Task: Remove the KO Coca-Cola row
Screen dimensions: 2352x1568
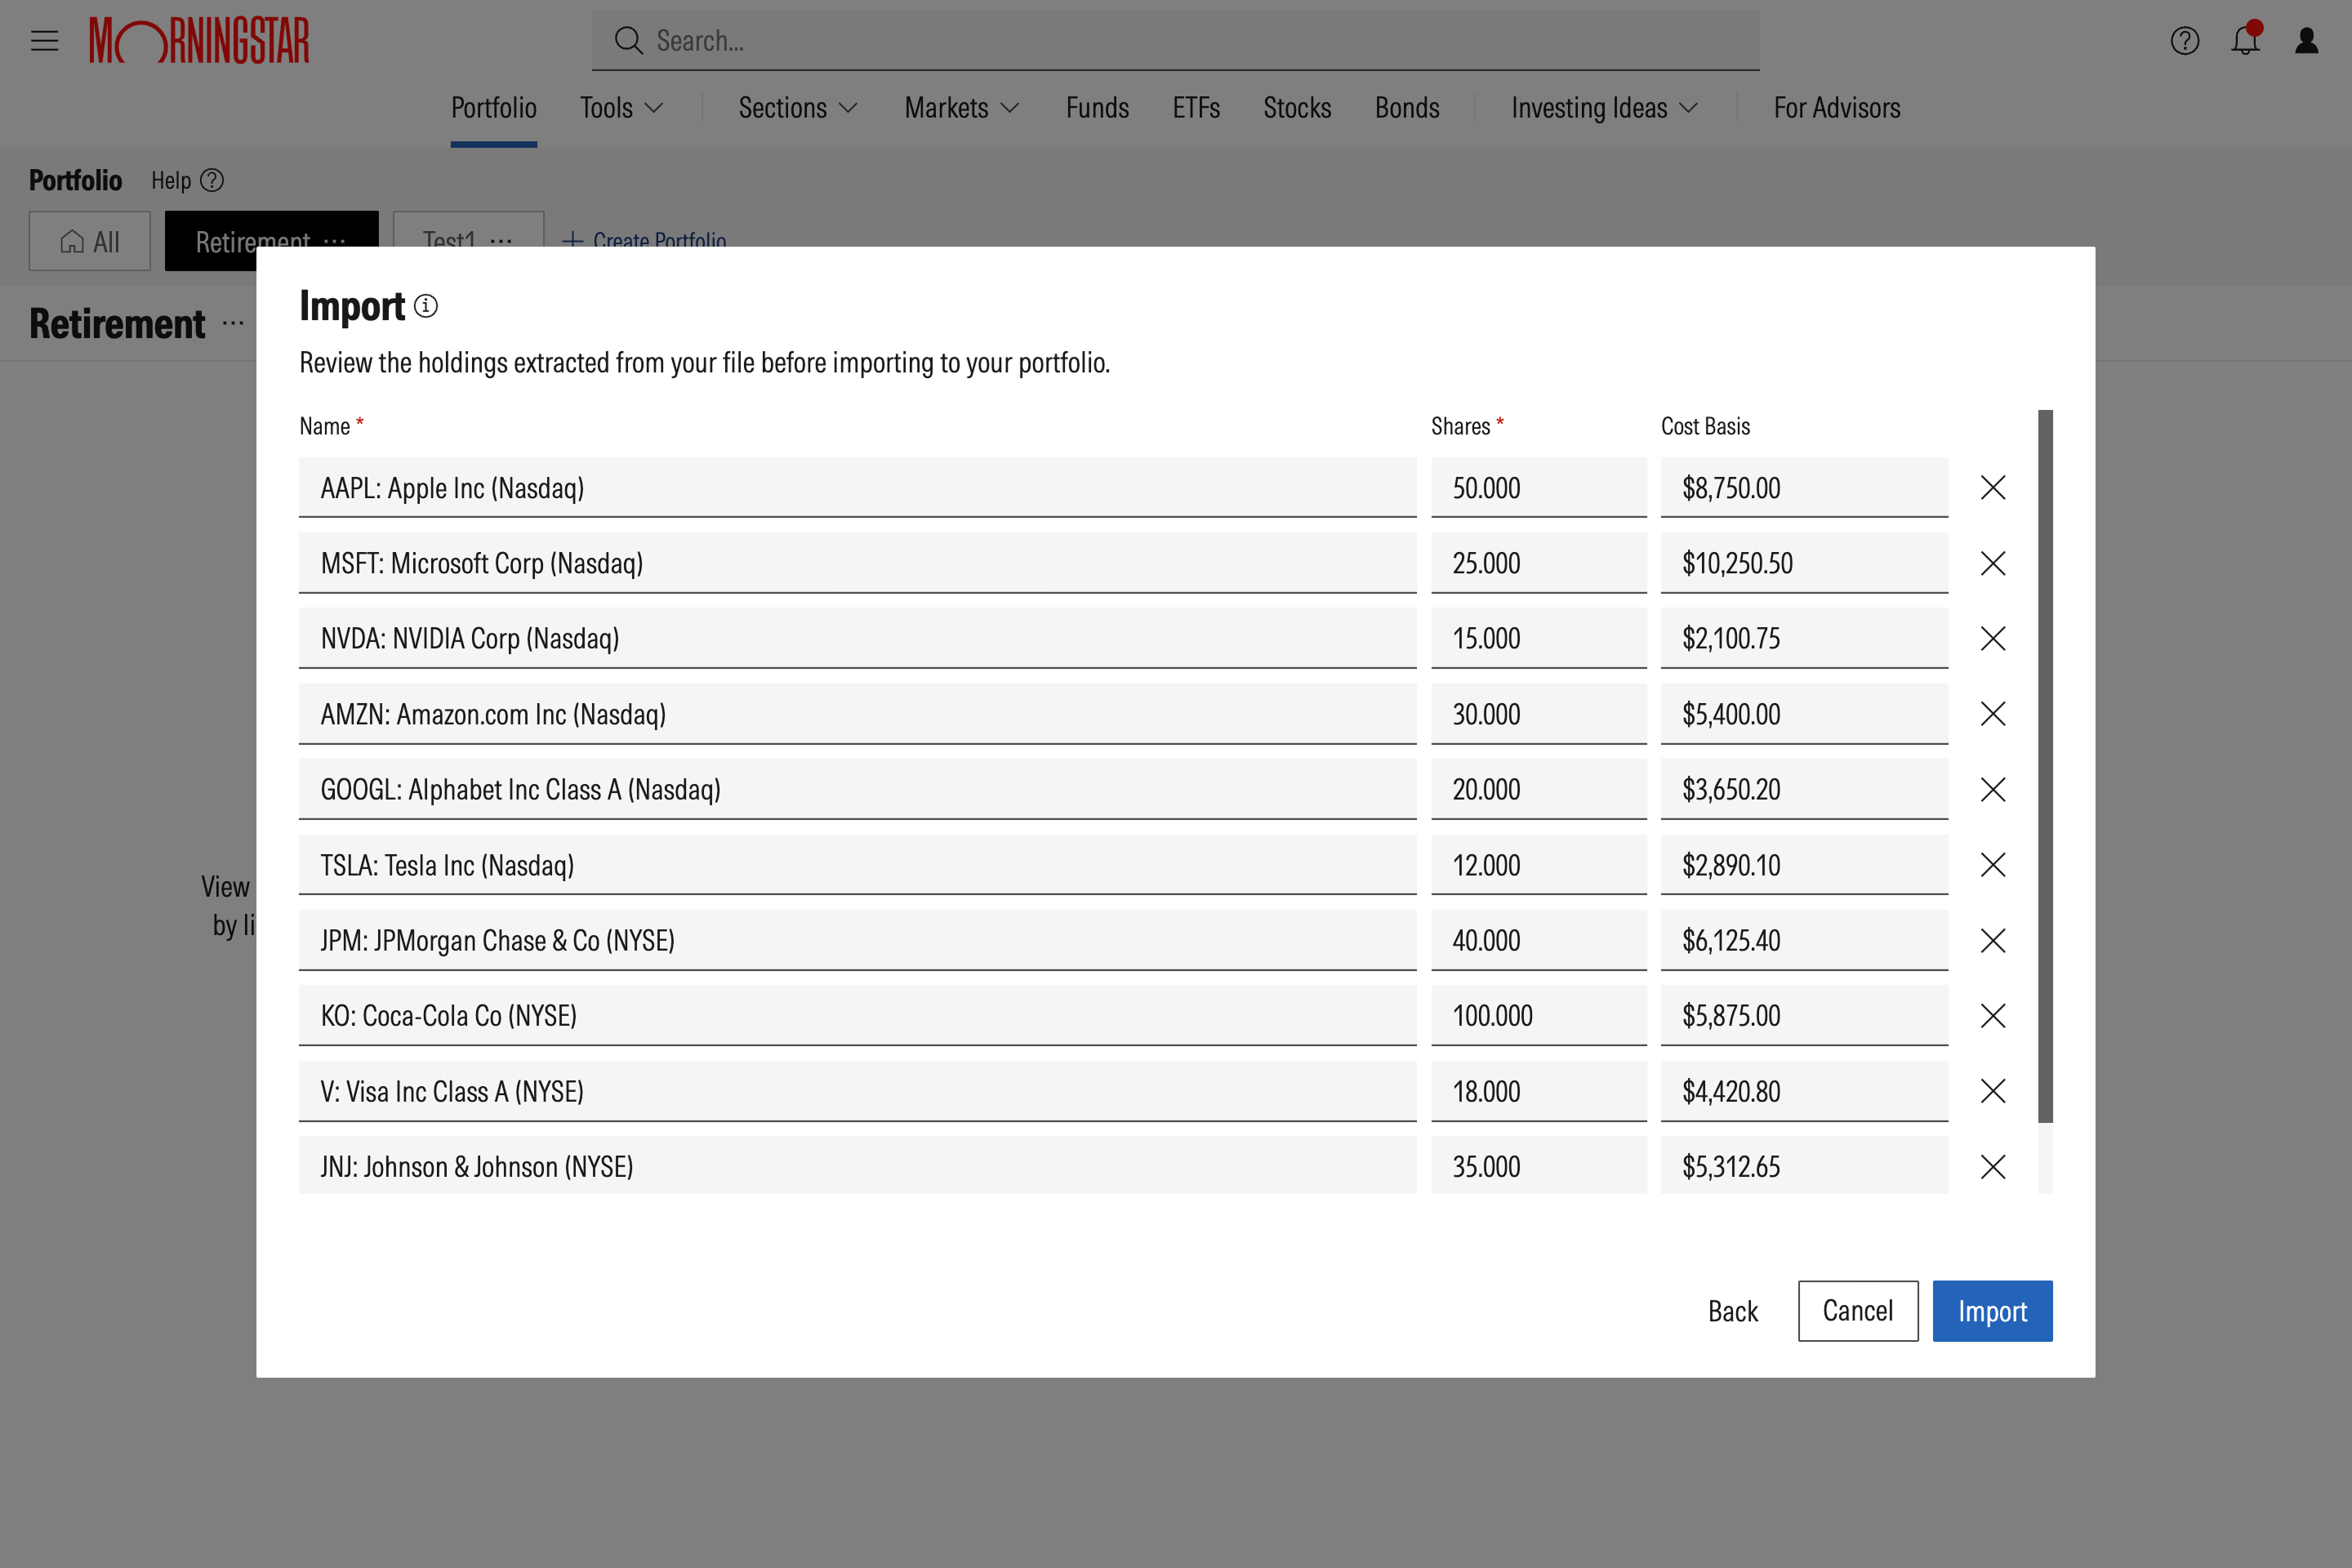Action: (x=1993, y=1016)
